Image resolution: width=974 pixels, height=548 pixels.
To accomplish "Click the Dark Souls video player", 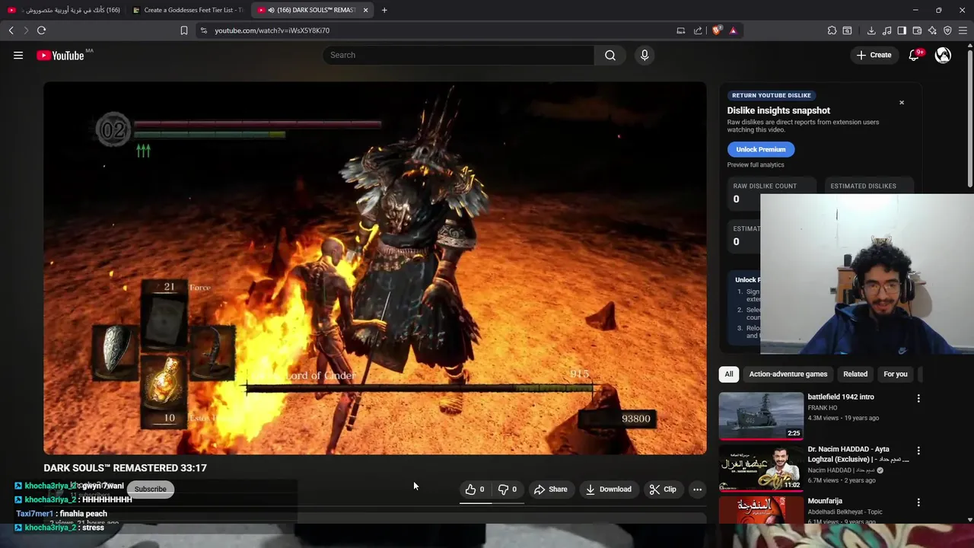I will [374, 268].
